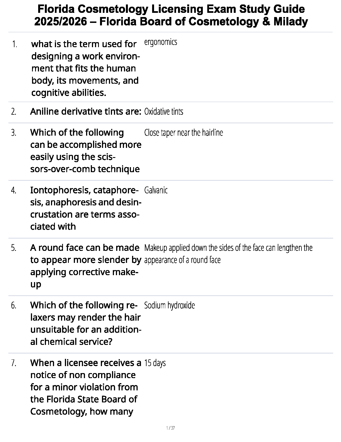Click the answer "Close taper near the hairline"
Image resolution: width=341 pixels, height=442 pixels.
coord(183,133)
